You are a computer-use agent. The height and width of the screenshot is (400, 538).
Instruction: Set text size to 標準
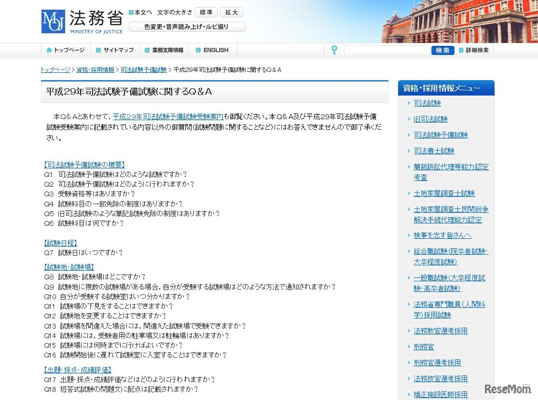(206, 12)
